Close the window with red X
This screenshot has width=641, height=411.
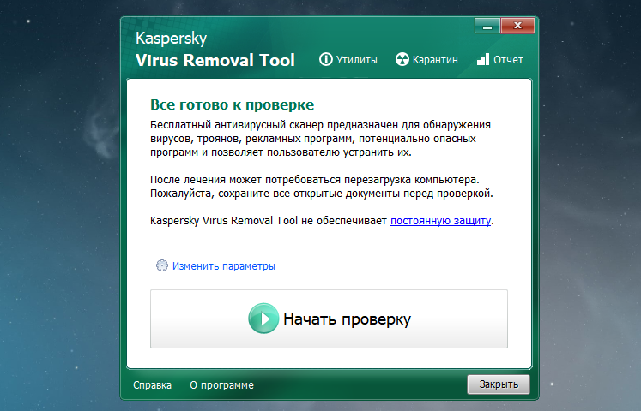pyautogui.click(x=517, y=26)
